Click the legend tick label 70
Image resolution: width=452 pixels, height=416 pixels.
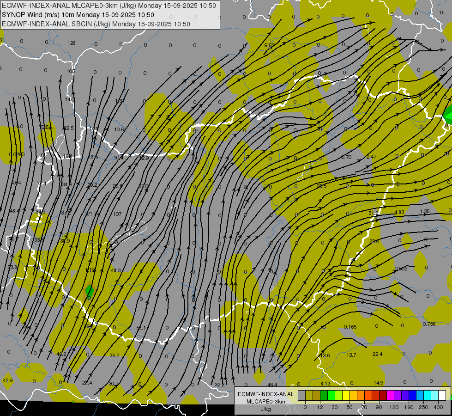click(364, 407)
